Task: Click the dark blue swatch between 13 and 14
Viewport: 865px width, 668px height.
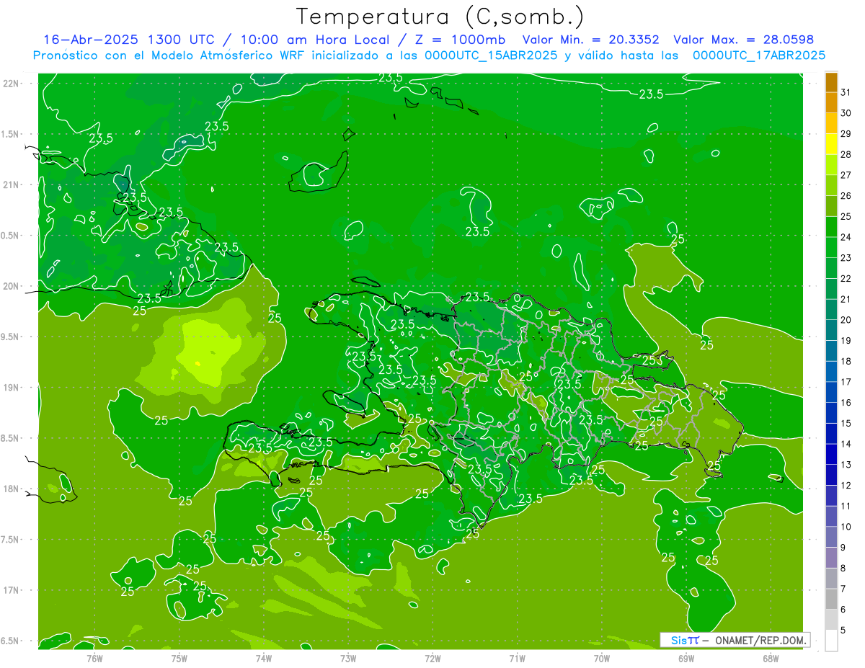Action: coord(832,454)
